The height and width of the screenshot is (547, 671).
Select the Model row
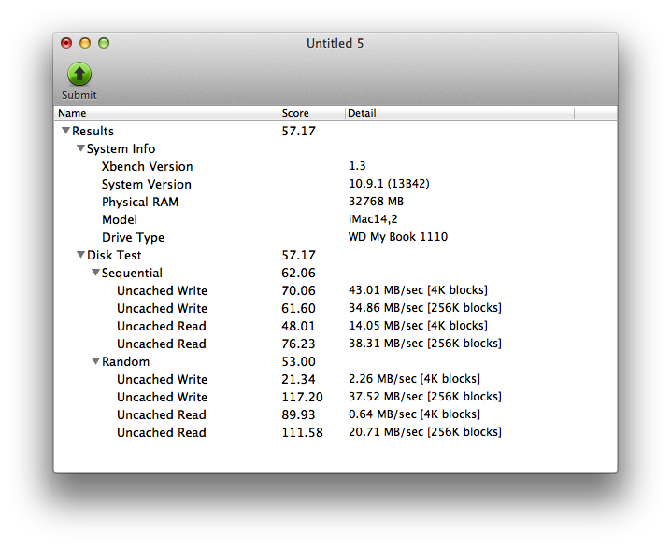[x=335, y=219]
